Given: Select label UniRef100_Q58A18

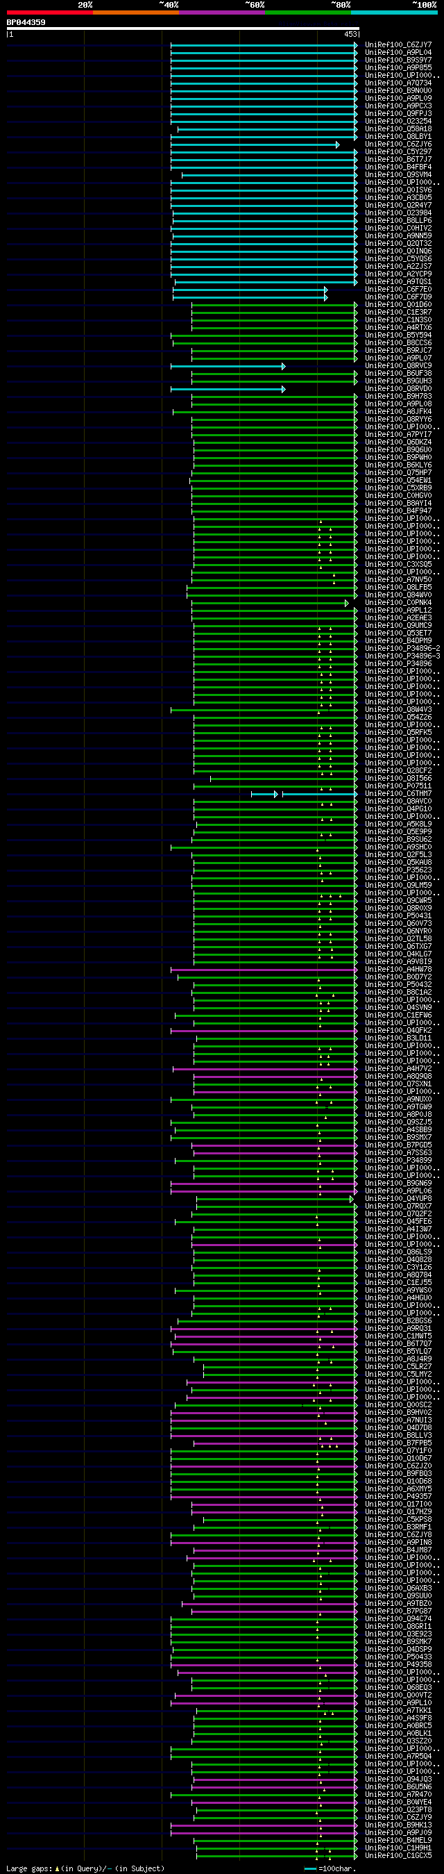Looking at the screenshot, I should (x=398, y=128).
